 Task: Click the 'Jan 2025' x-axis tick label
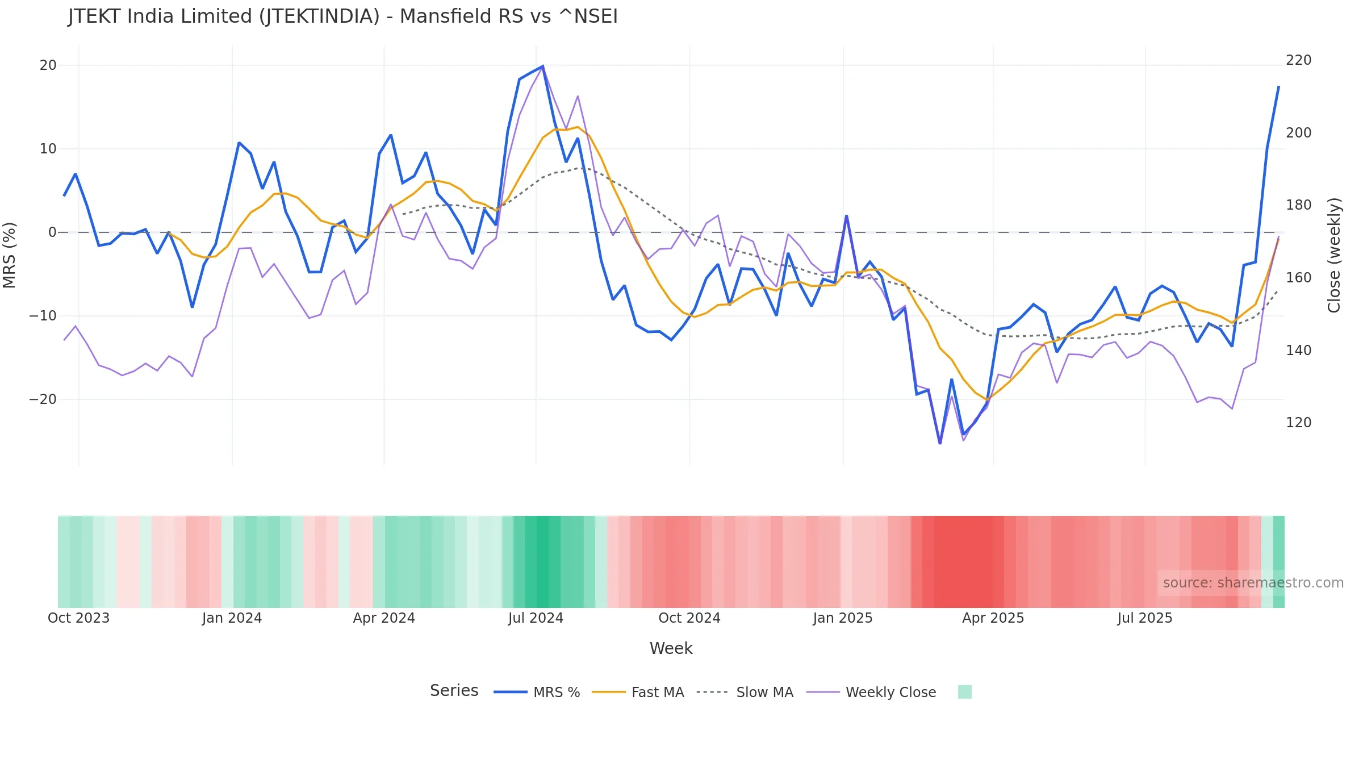(843, 618)
